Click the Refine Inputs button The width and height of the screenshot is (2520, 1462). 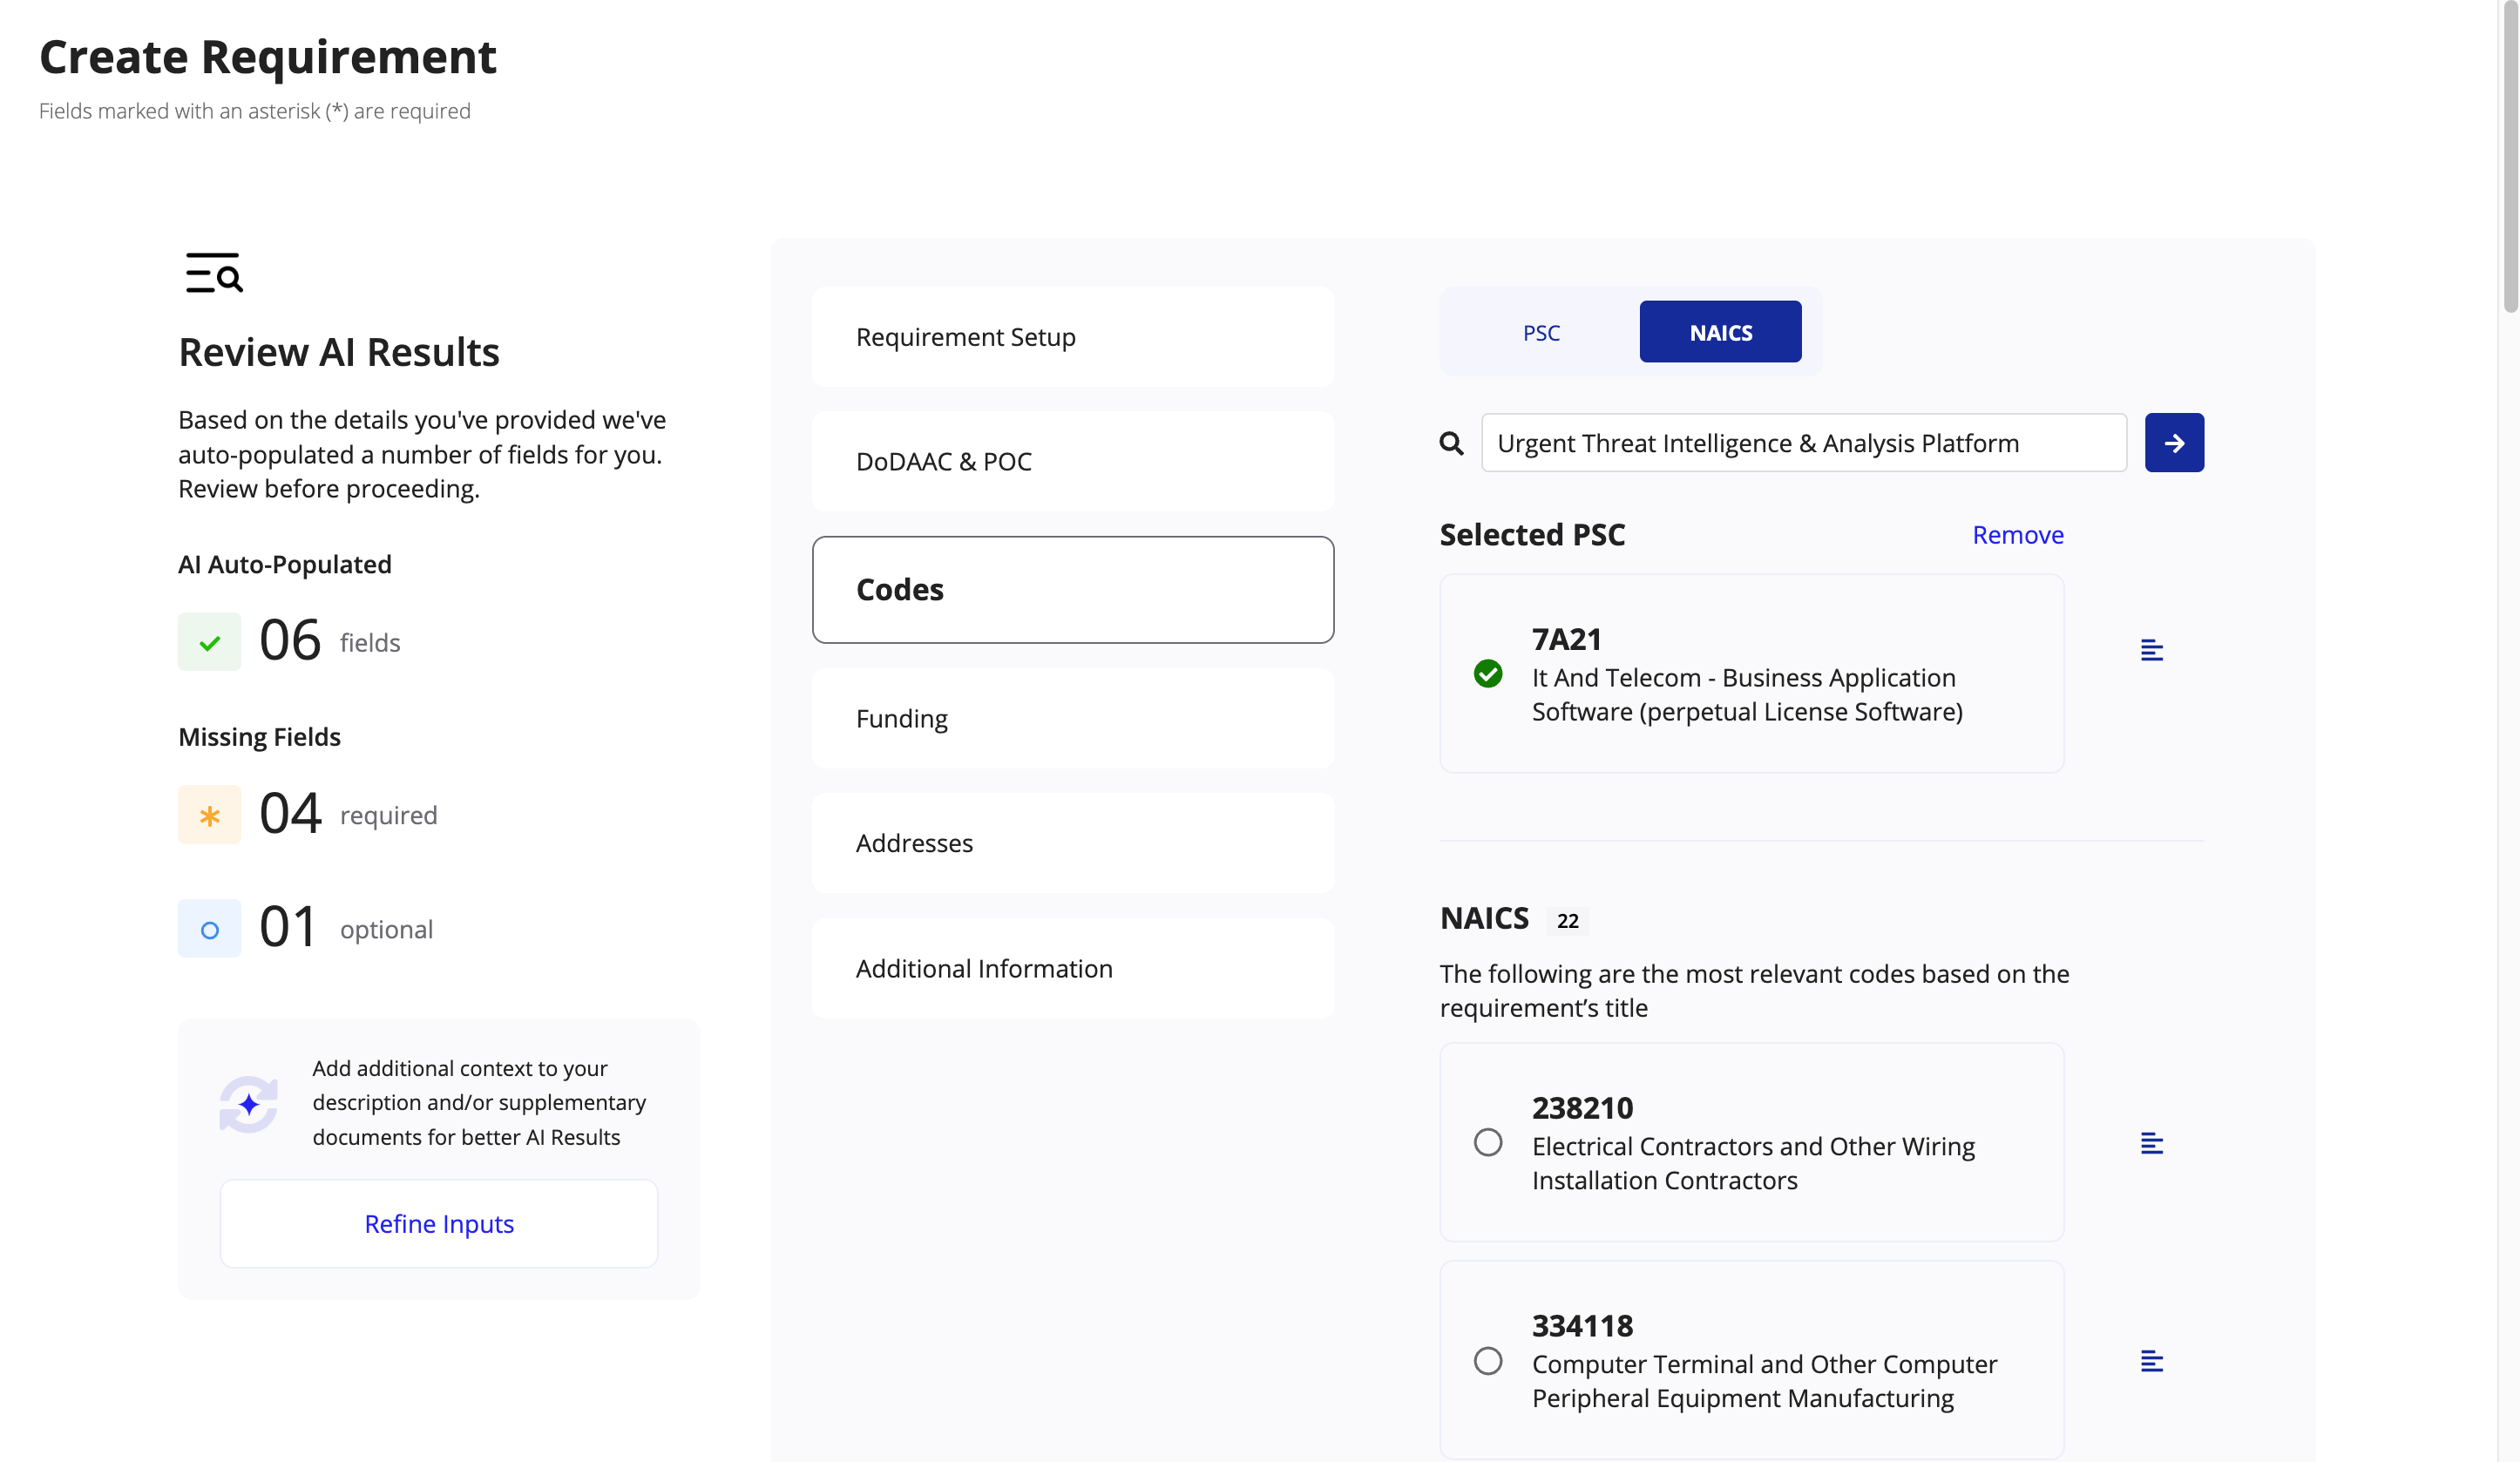click(439, 1224)
